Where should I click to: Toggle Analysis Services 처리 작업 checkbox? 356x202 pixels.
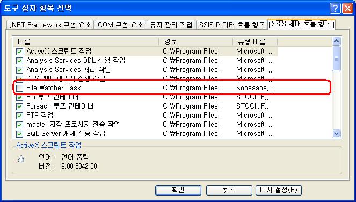pyautogui.click(x=19, y=70)
